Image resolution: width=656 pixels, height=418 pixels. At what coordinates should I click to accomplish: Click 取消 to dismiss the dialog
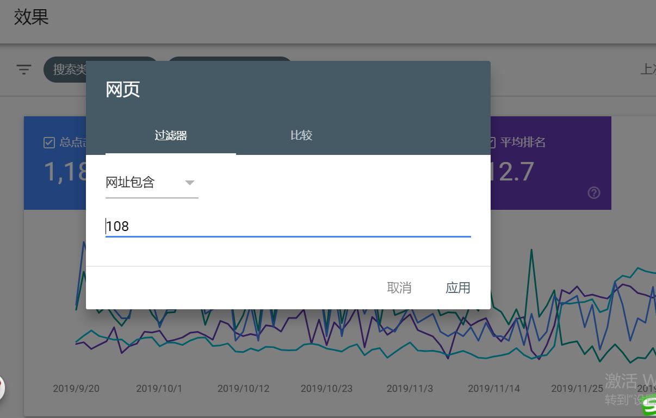pyautogui.click(x=399, y=288)
